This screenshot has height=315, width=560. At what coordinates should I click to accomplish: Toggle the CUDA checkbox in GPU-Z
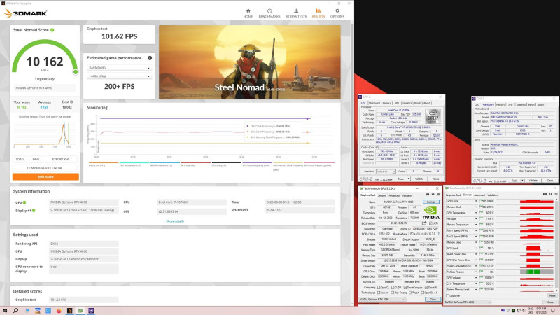click(393, 287)
